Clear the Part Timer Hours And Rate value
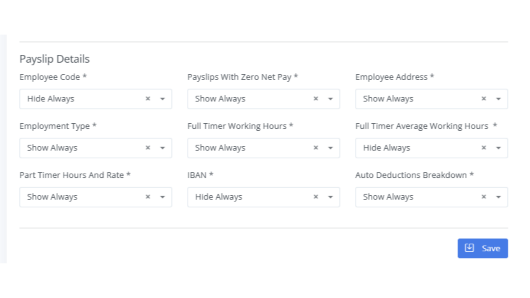530x298 pixels. [148, 197]
